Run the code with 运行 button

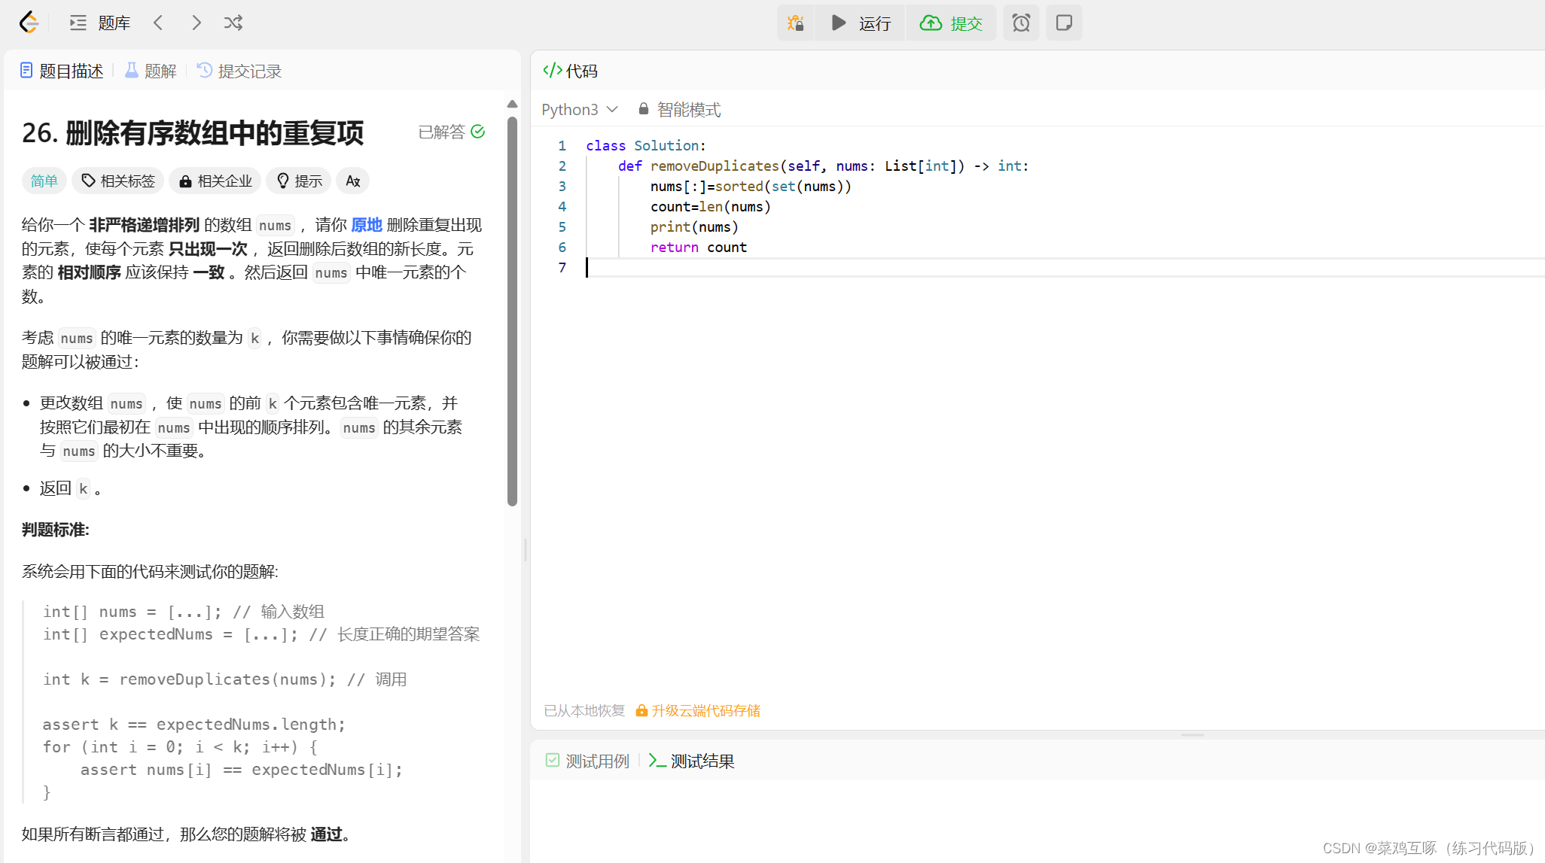click(x=859, y=23)
